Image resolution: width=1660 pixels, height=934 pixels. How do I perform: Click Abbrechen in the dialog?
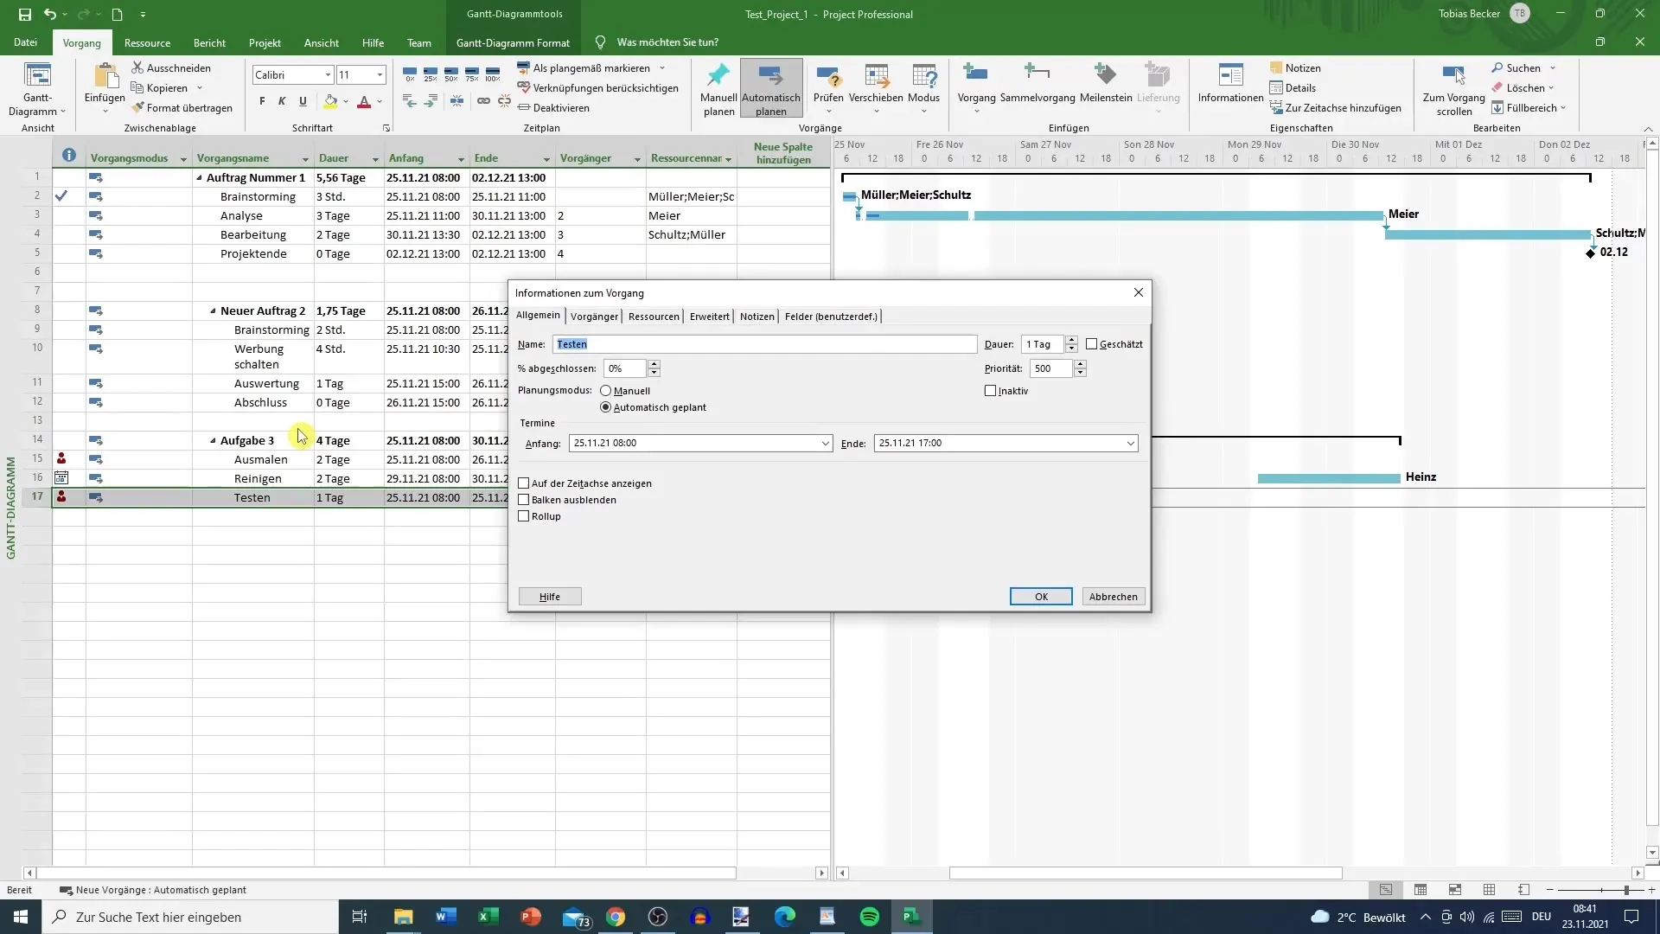click(1114, 597)
